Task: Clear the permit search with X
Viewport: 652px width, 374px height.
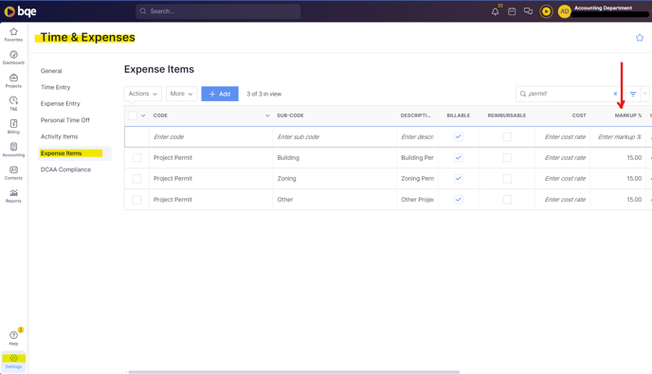Action: (x=615, y=94)
